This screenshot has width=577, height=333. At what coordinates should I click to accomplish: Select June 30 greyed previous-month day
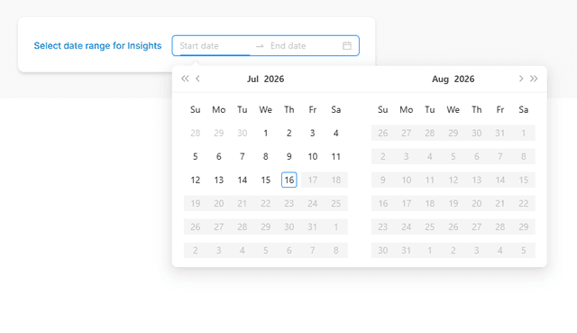243,133
